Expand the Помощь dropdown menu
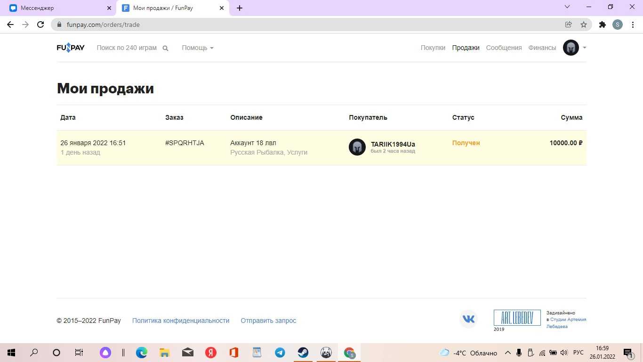Viewport: 643px width, 362px height. pyautogui.click(x=198, y=48)
